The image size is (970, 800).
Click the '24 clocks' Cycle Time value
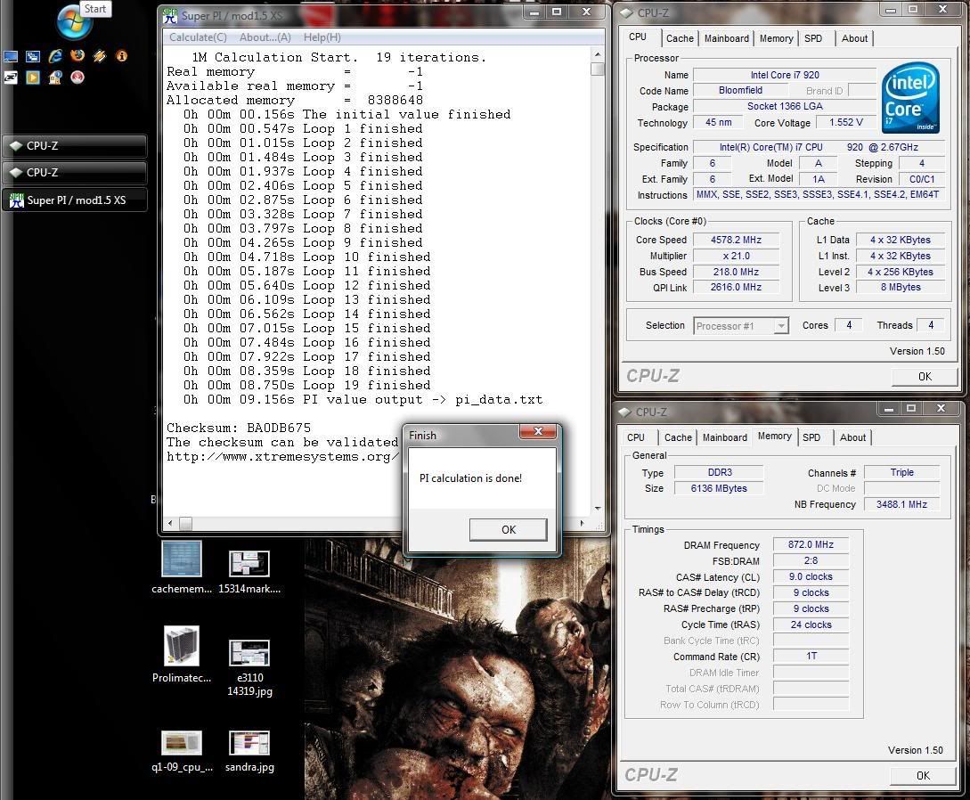[x=811, y=624]
